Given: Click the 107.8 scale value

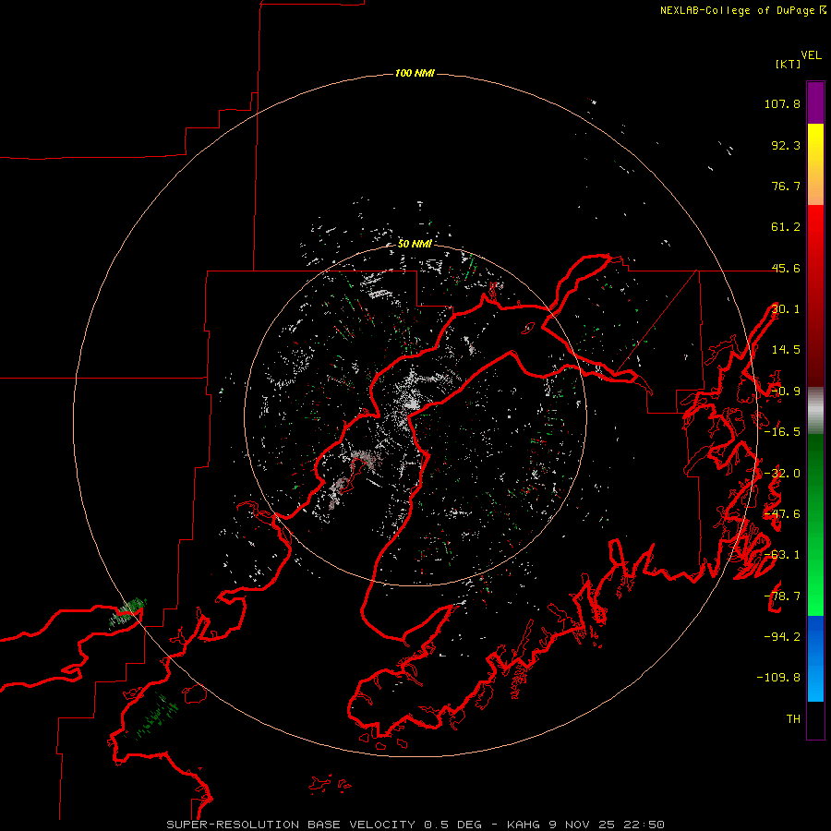Looking at the screenshot, I should click(782, 103).
